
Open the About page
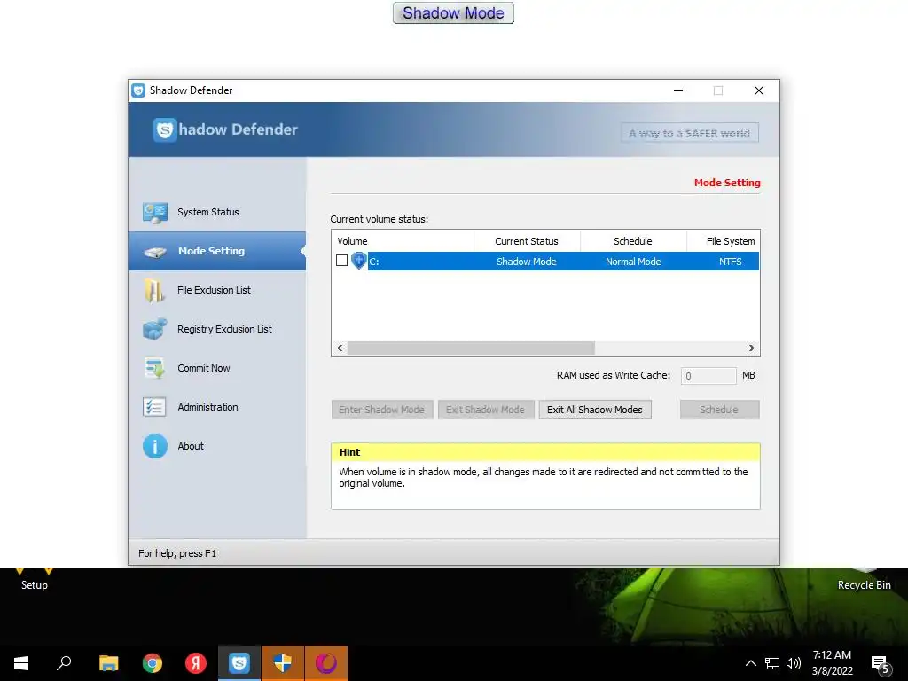(x=217, y=446)
